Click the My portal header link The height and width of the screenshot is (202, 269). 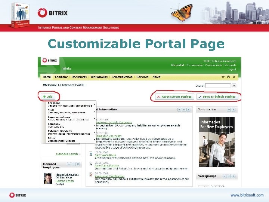coord(177,65)
